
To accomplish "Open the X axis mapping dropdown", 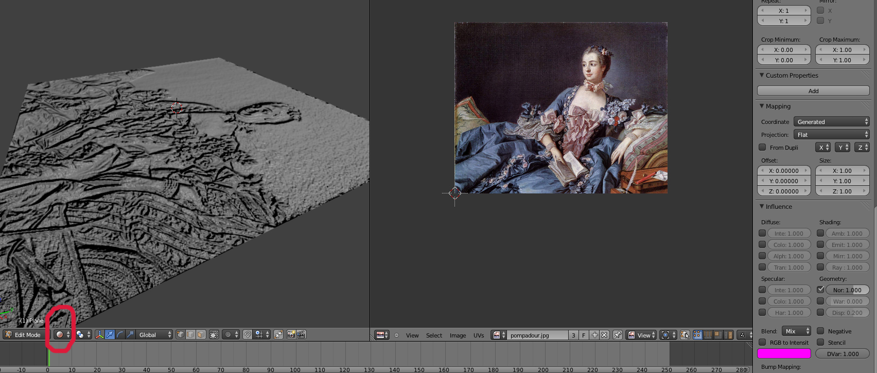I will [823, 148].
